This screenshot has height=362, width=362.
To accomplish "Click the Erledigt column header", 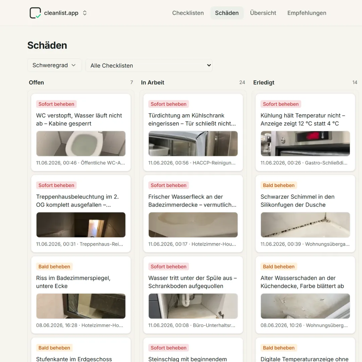I will point(264,82).
